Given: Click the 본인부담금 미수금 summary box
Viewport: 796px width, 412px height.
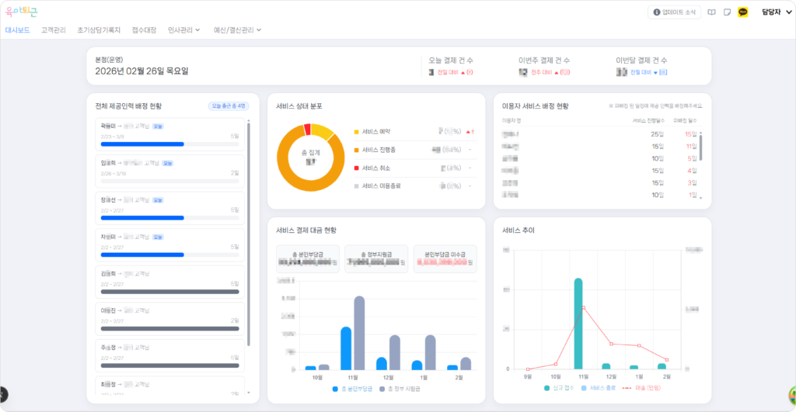Looking at the screenshot, I should tap(445, 259).
